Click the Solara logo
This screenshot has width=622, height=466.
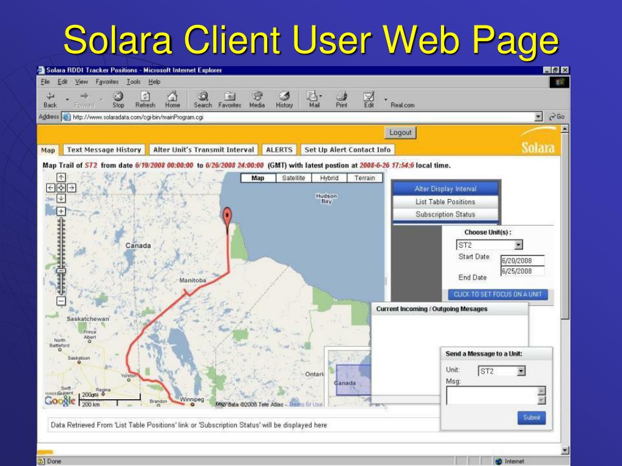click(538, 141)
